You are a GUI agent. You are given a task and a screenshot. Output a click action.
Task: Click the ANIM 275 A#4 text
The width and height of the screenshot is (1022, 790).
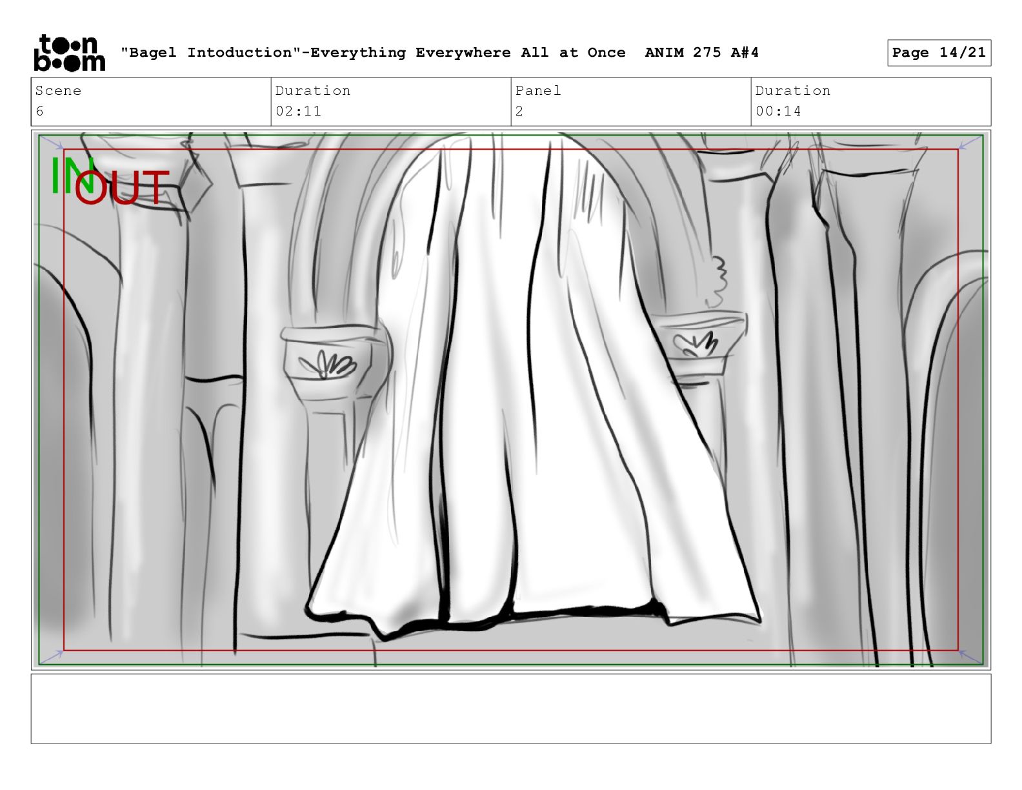[701, 53]
